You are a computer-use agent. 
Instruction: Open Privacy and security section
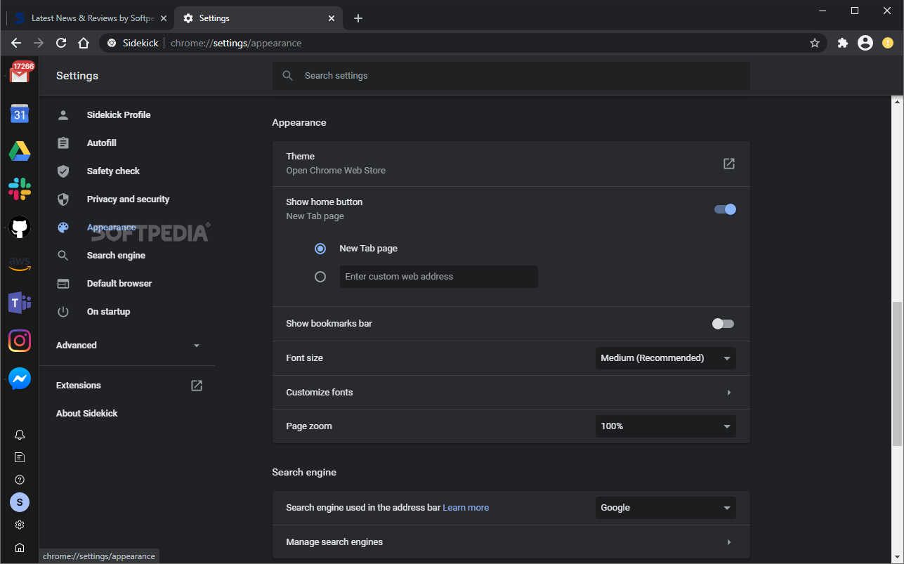pos(128,199)
